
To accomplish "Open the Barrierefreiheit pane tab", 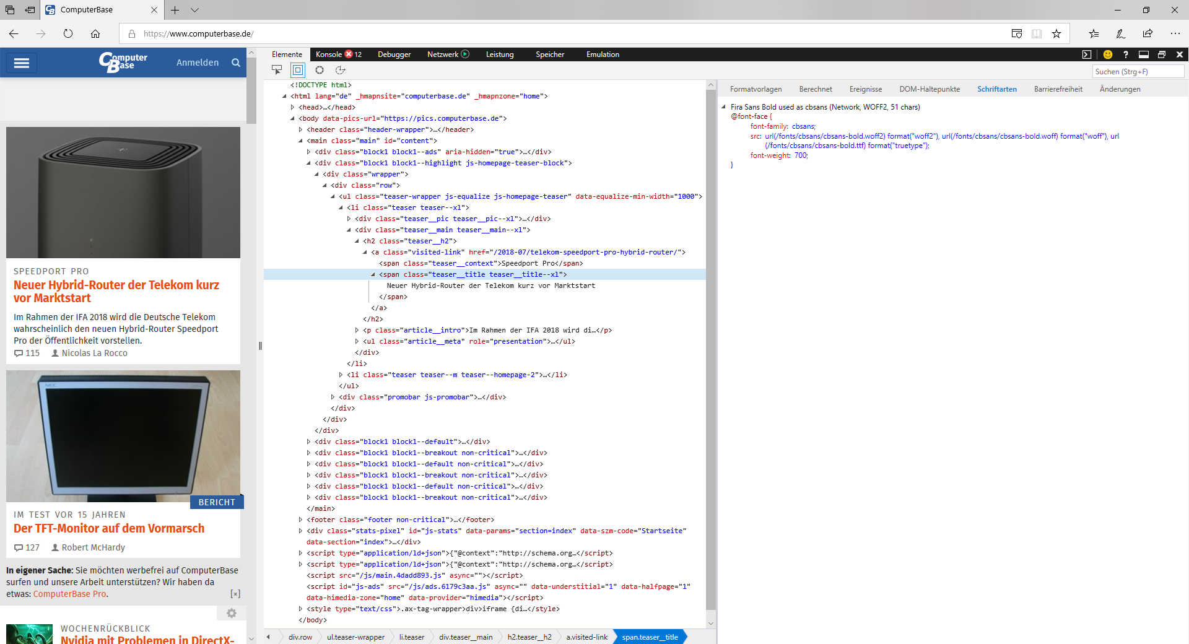I will pos(1058,89).
